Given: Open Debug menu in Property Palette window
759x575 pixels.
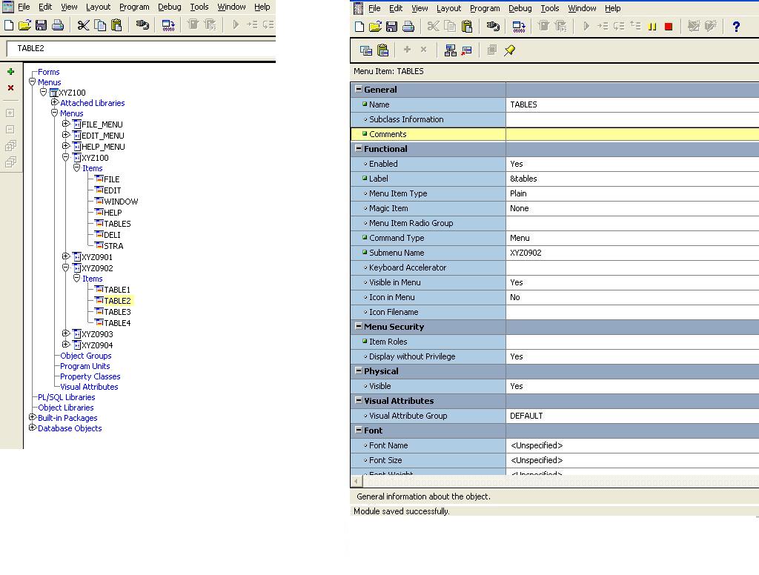Looking at the screenshot, I should (x=520, y=8).
